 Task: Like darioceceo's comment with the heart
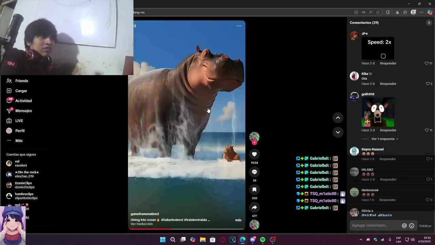[x=428, y=200]
